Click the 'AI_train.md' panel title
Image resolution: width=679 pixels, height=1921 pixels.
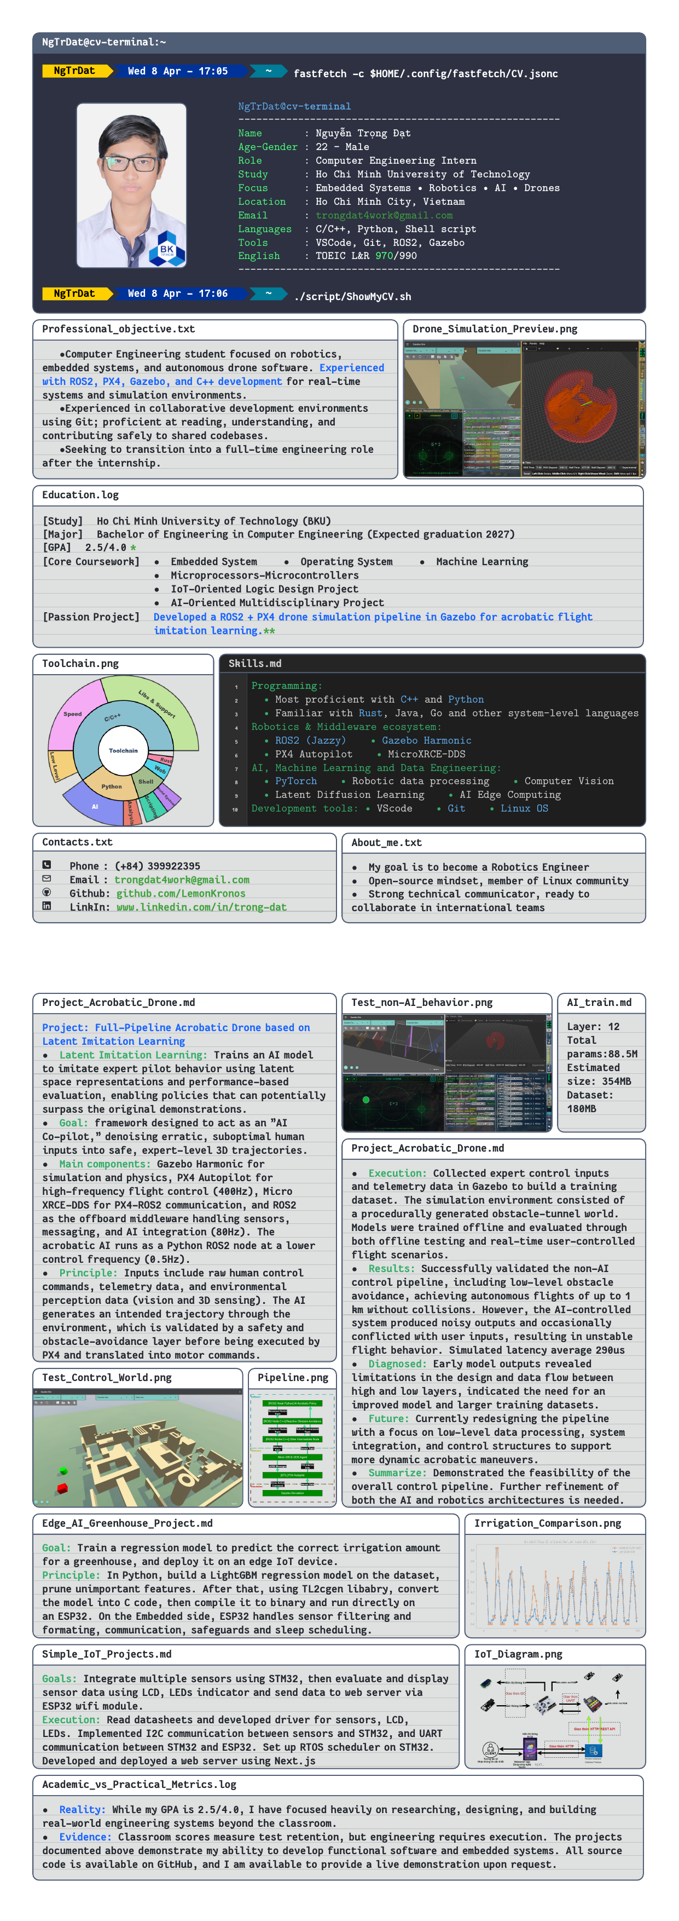click(599, 1003)
